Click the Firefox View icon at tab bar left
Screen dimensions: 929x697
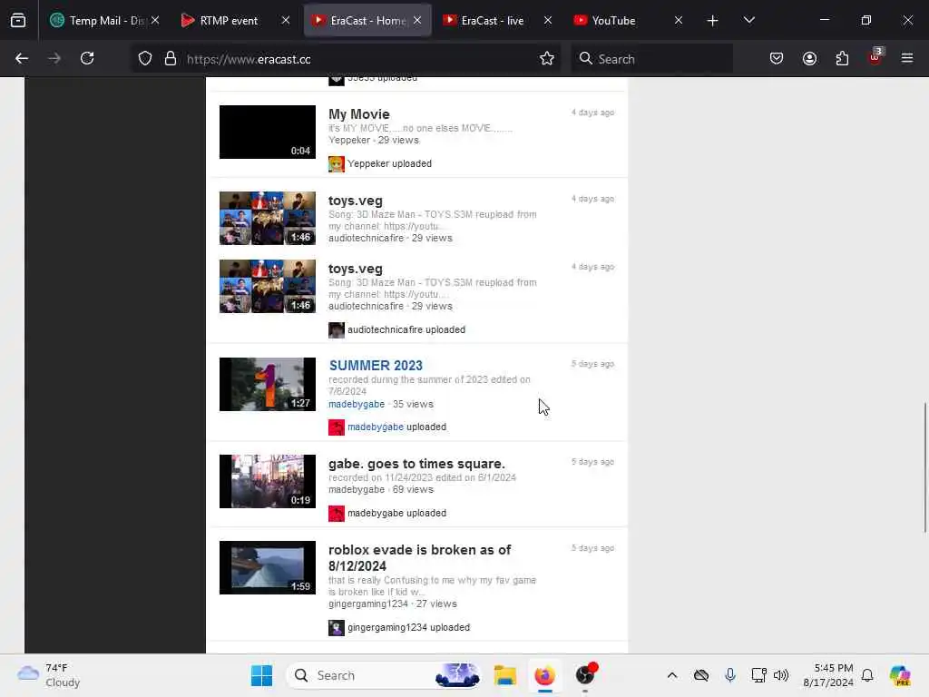(x=18, y=21)
